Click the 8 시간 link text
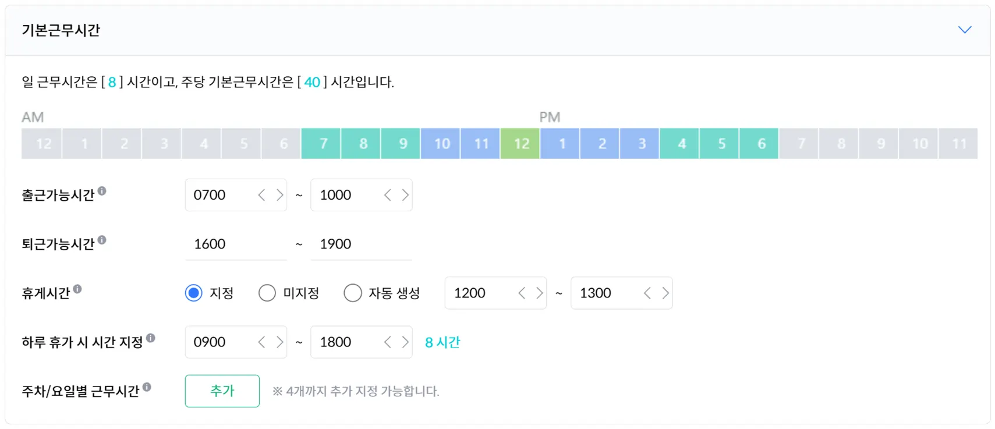The height and width of the screenshot is (429, 995). (x=442, y=342)
